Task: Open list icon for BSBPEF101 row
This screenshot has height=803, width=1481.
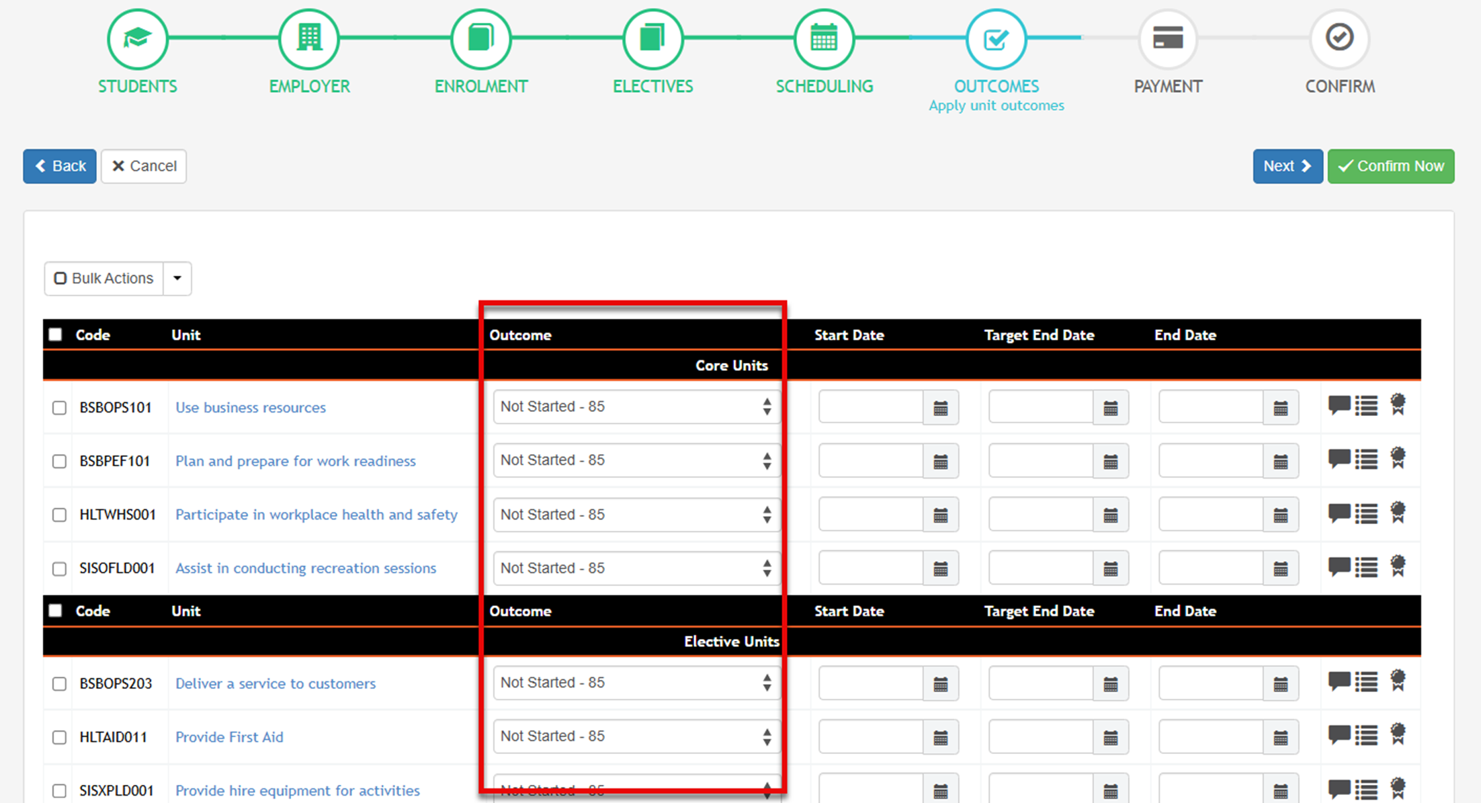Action: [1366, 460]
